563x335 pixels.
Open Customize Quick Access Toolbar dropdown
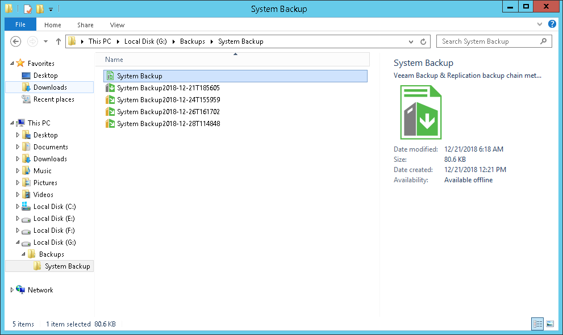coord(51,9)
